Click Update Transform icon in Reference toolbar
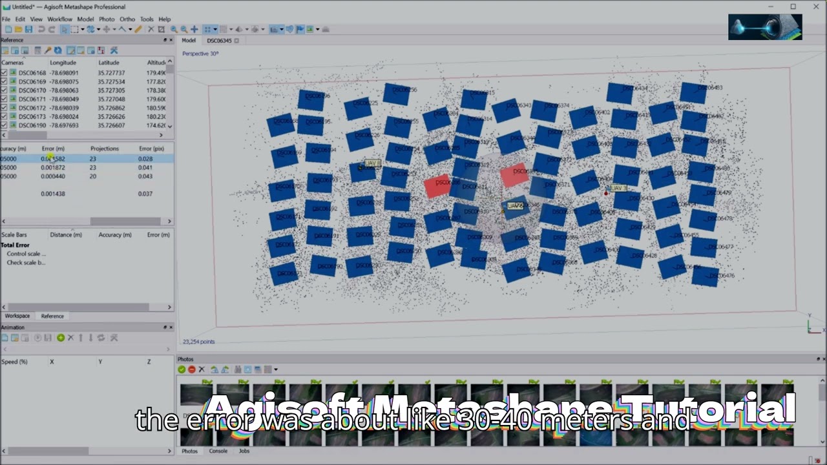 (x=58, y=50)
